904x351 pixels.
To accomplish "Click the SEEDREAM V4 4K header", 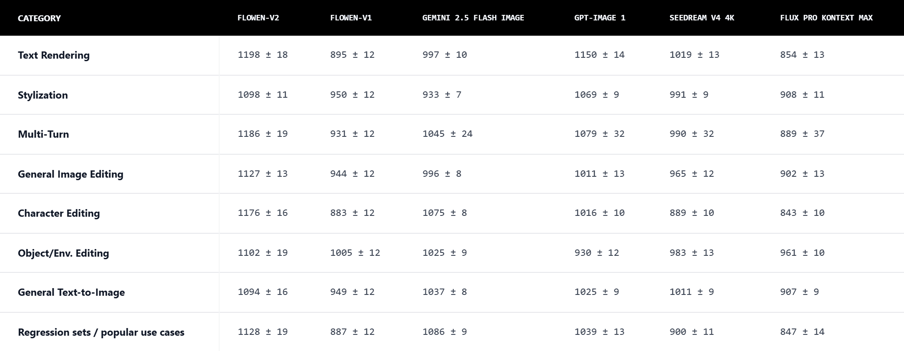I will click(701, 18).
